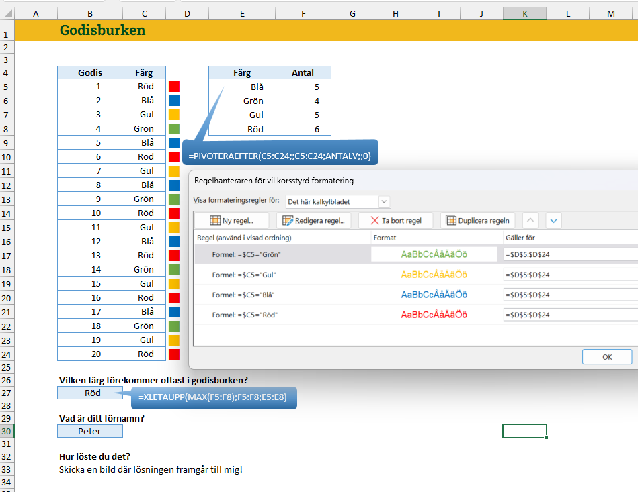Select row header 1

(x=7, y=30)
